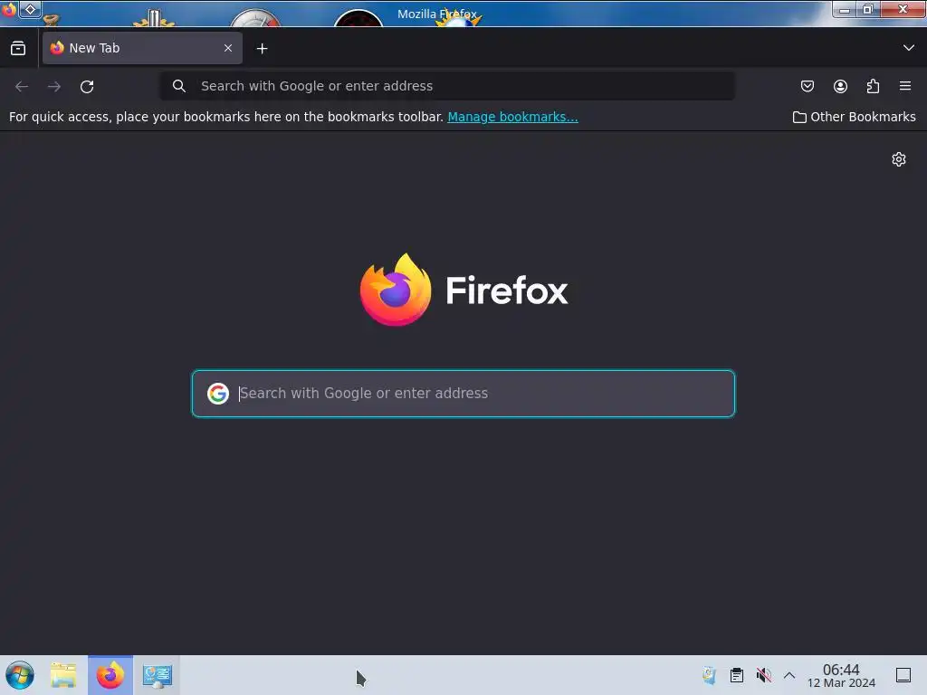Go forward one page

click(x=54, y=86)
